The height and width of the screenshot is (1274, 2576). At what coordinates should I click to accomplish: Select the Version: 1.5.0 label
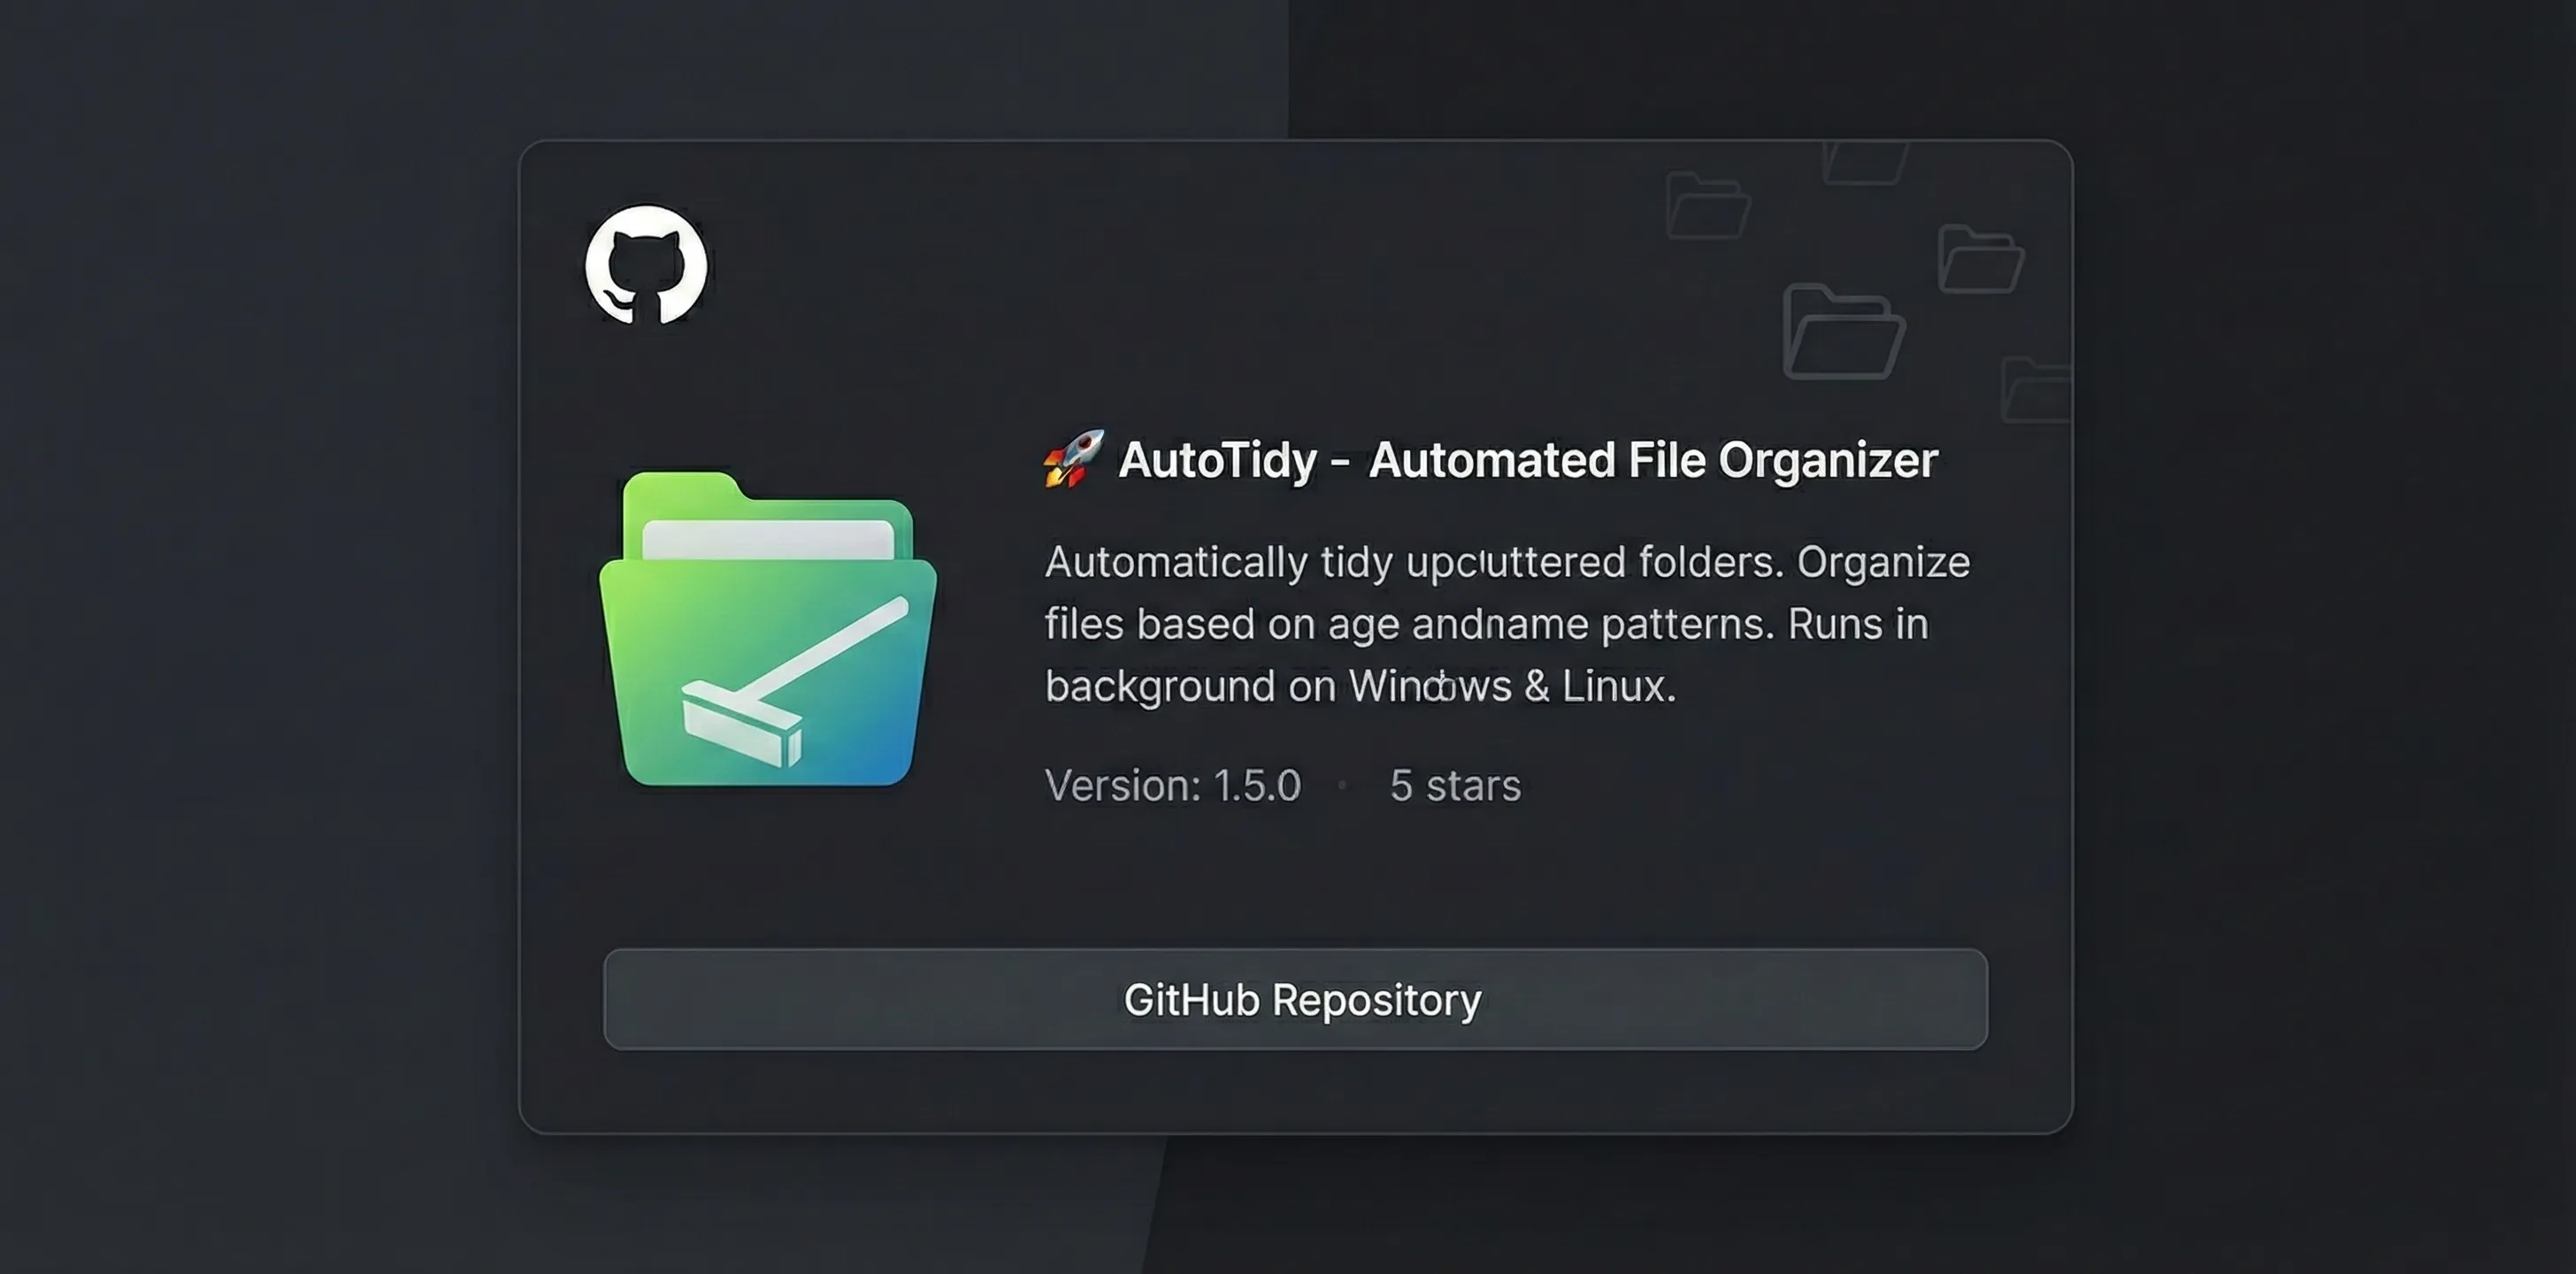(x=1171, y=787)
